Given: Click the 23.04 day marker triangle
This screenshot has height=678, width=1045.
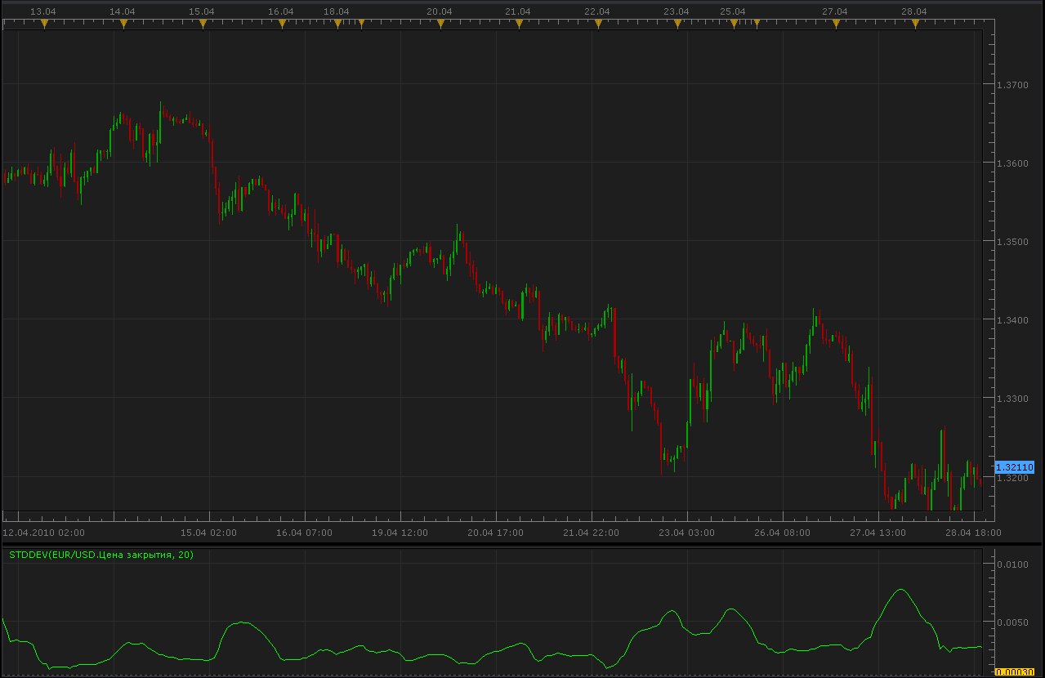Looking at the screenshot, I should click(x=677, y=24).
